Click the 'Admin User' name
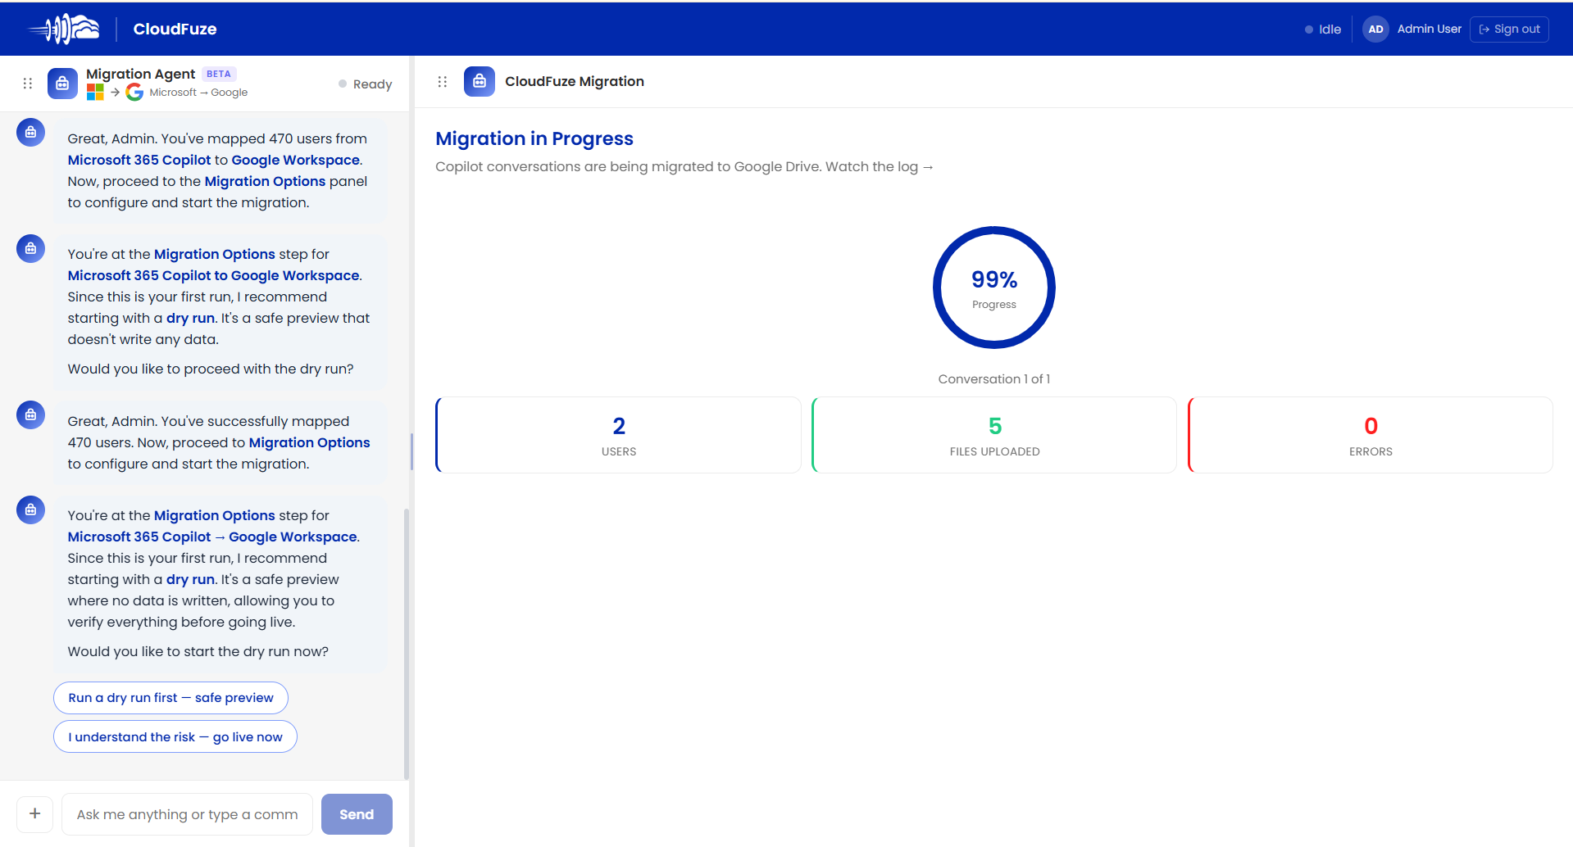The image size is (1573, 847). (1430, 29)
